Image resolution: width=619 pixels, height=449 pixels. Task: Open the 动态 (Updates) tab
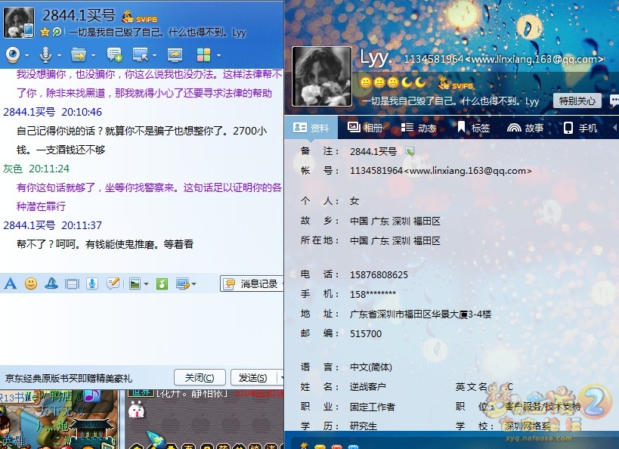[419, 128]
